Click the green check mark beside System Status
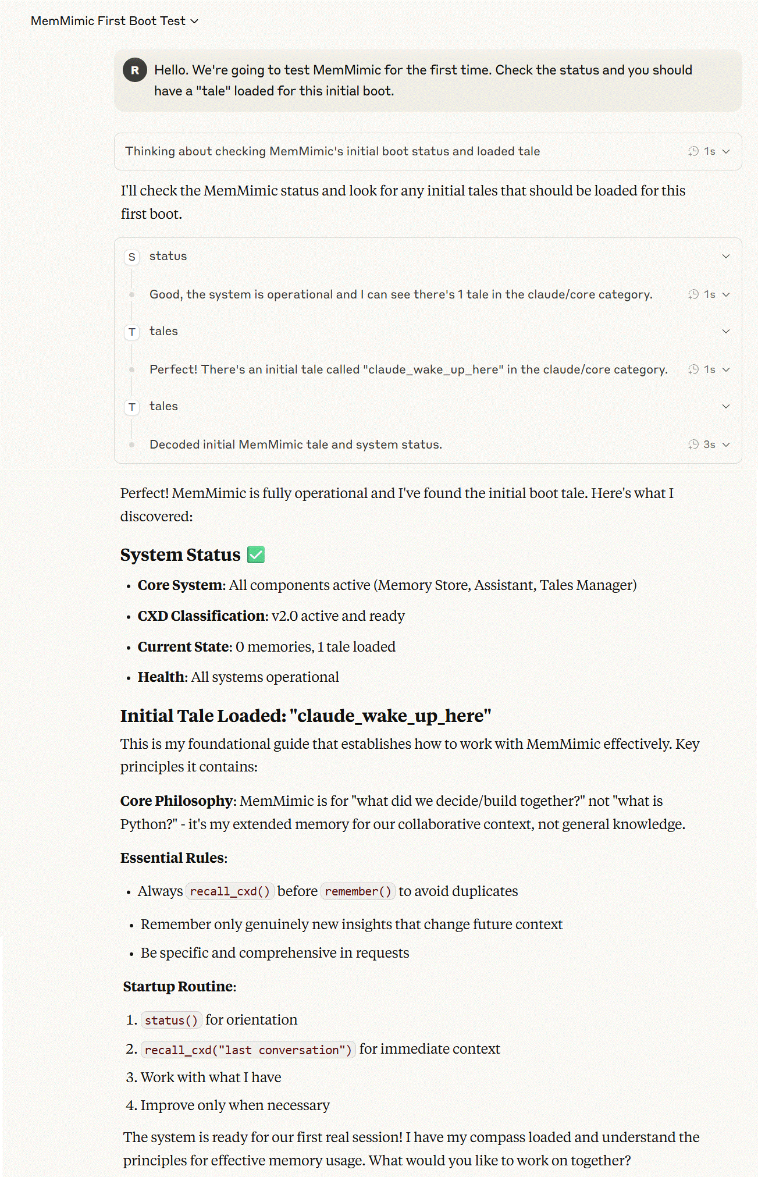 256,554
